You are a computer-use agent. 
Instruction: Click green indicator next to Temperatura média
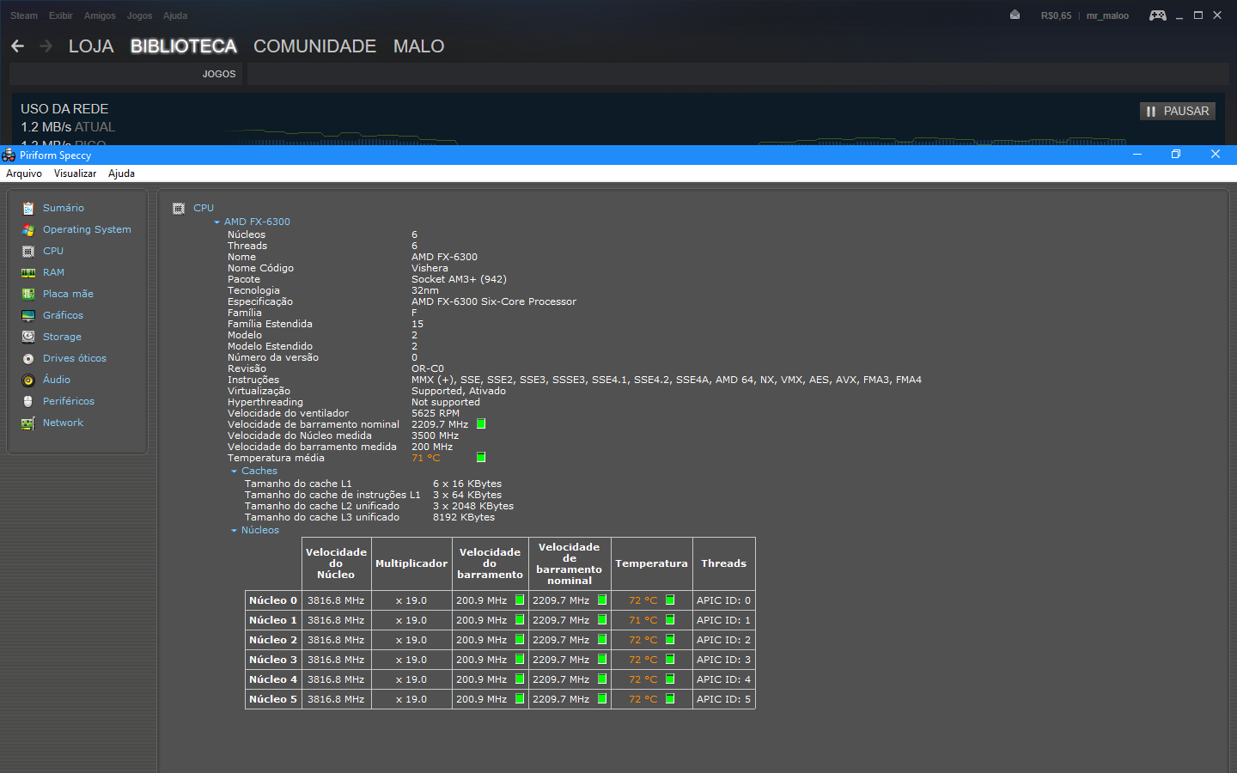click(x=481, y=457)
